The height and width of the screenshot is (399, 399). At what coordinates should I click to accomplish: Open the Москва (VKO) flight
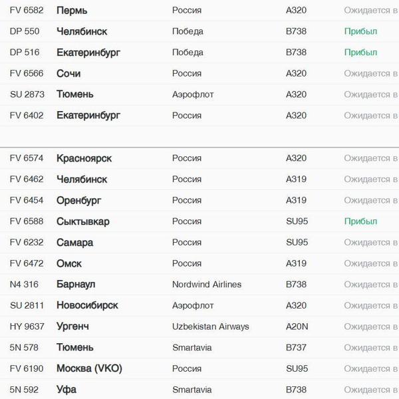pyautogui.click(x=89, y=369)
